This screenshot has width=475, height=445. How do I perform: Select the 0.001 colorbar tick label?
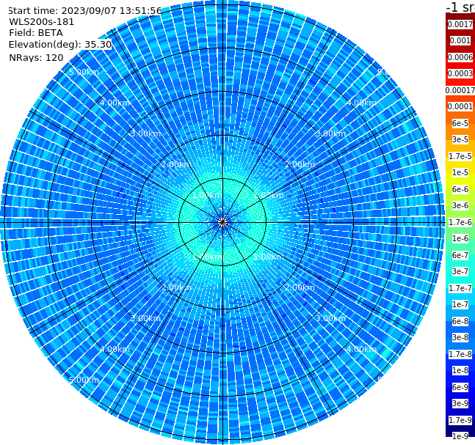pyautogui.click(x=460, y=40)
